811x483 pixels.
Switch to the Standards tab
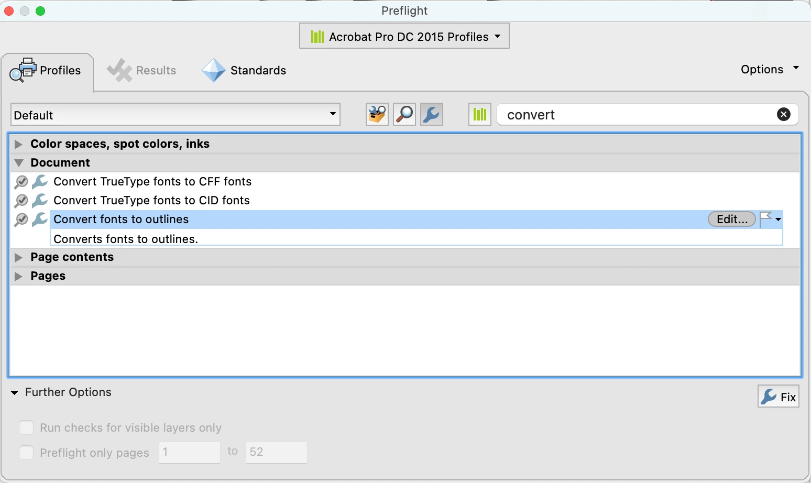244,70
